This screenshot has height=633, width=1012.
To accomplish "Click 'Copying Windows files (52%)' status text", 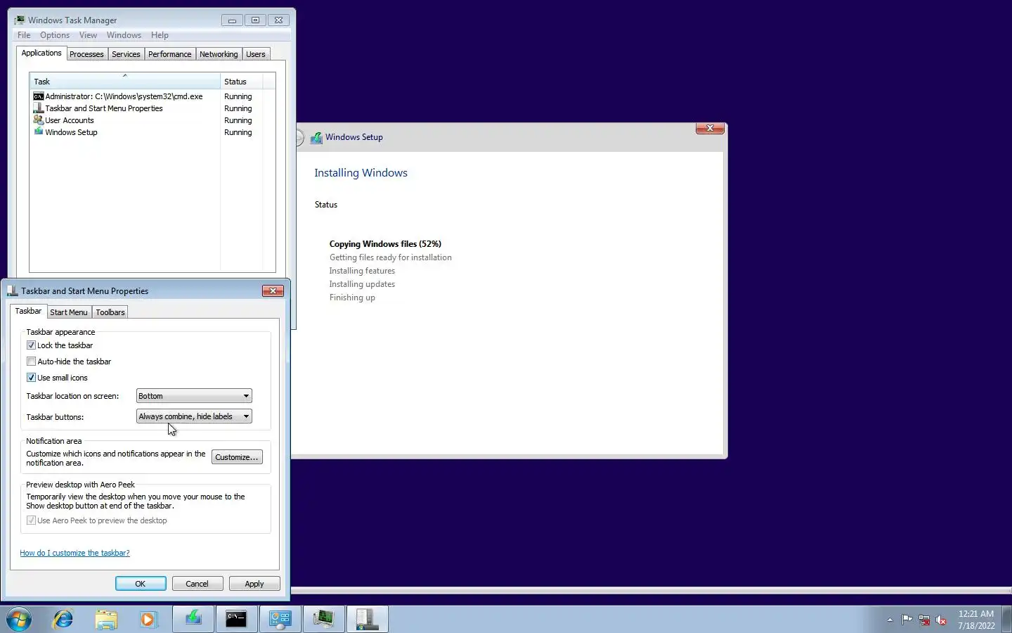I will click(385, 244).
